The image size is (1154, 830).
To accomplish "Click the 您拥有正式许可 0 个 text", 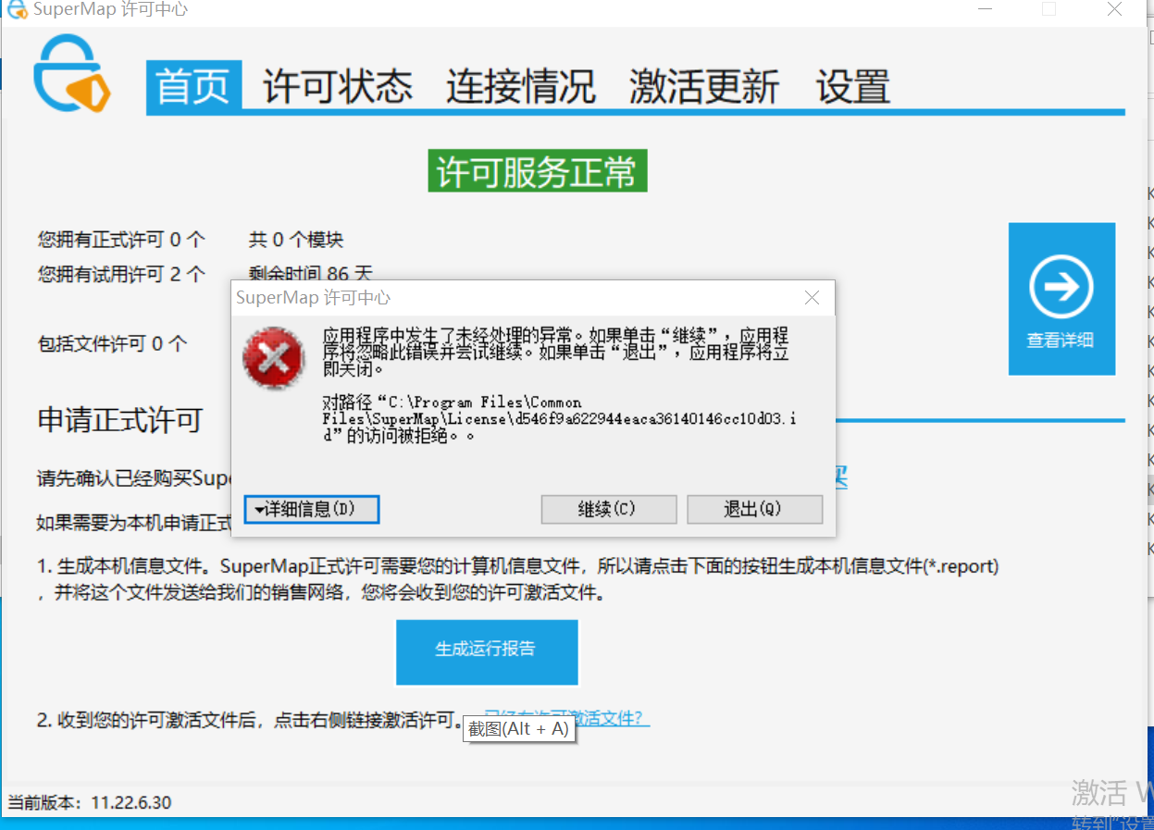I will tap(121, 240).
